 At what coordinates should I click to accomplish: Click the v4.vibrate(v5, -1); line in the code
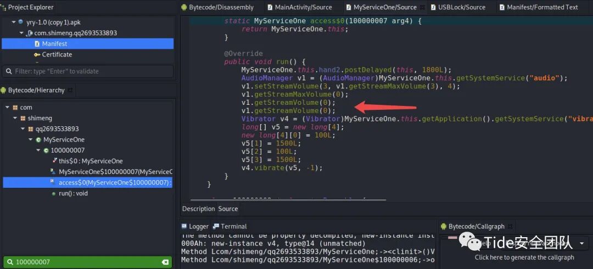282,168
